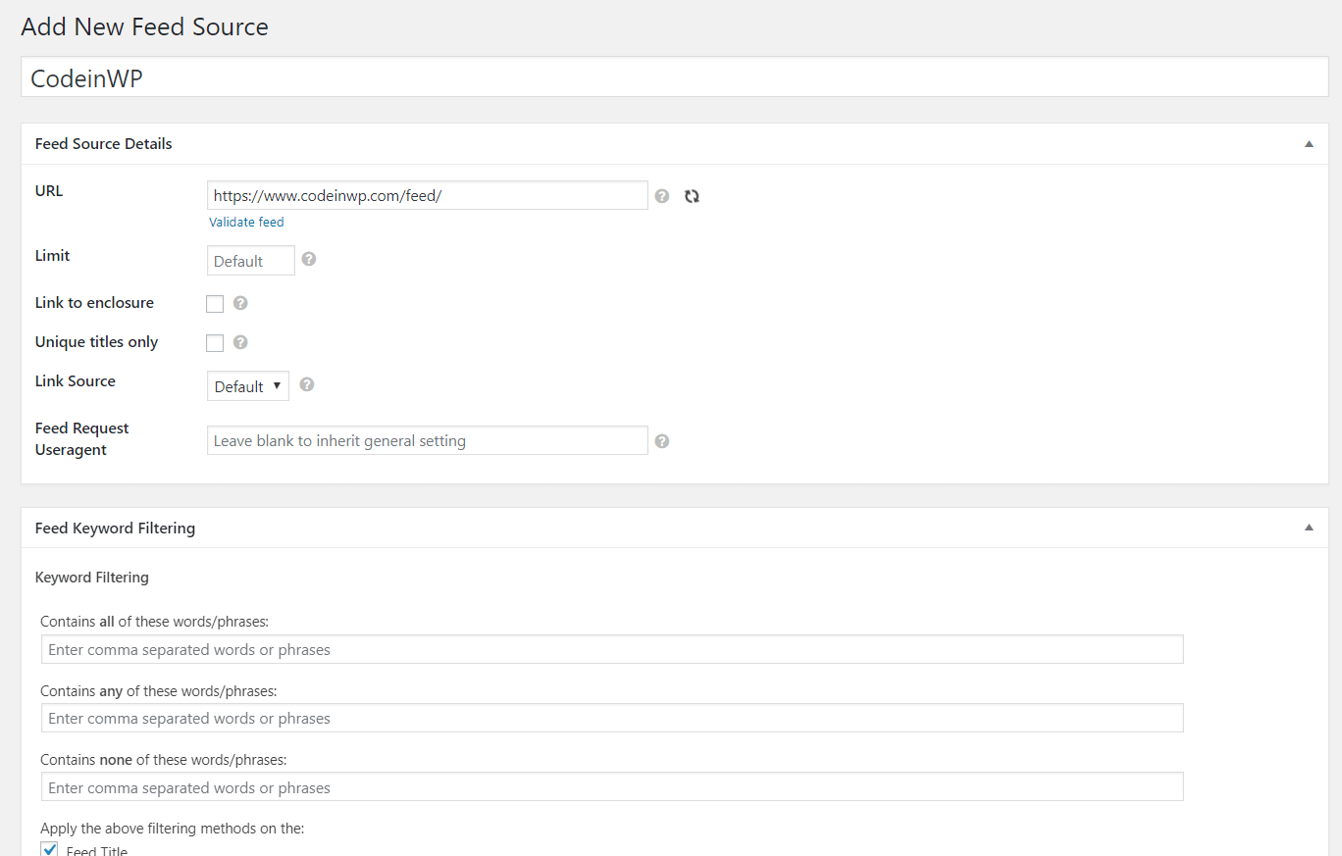Collapse the Feed Source Details panel
This screenshot has height=856, width=1342.
click(1309, 144)
